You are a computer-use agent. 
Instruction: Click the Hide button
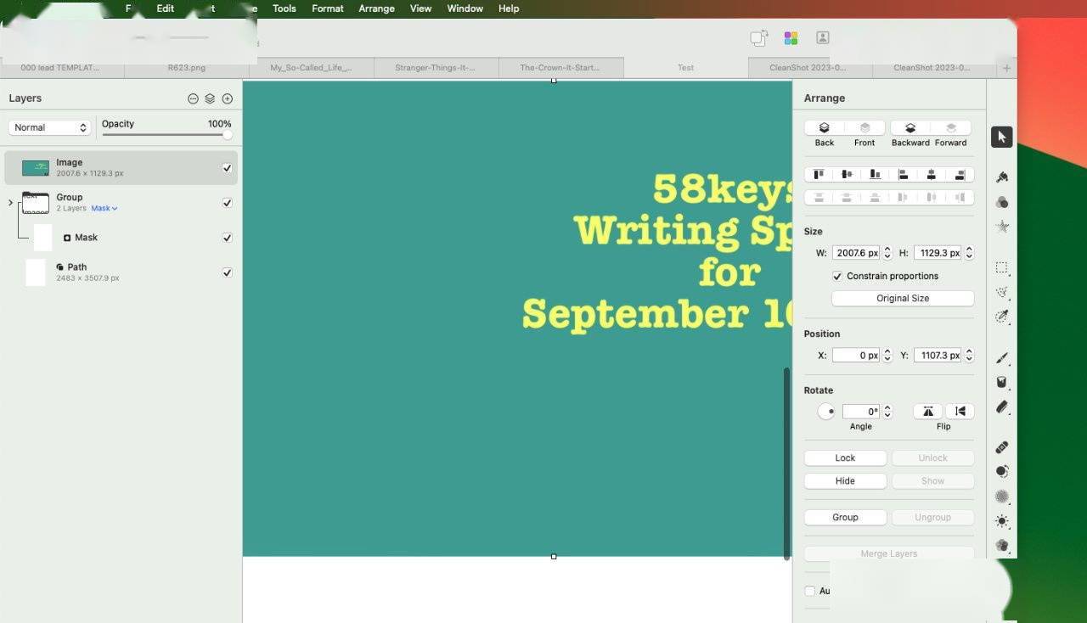(845, 480)
